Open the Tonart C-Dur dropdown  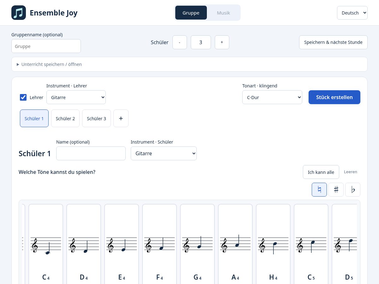272,97
